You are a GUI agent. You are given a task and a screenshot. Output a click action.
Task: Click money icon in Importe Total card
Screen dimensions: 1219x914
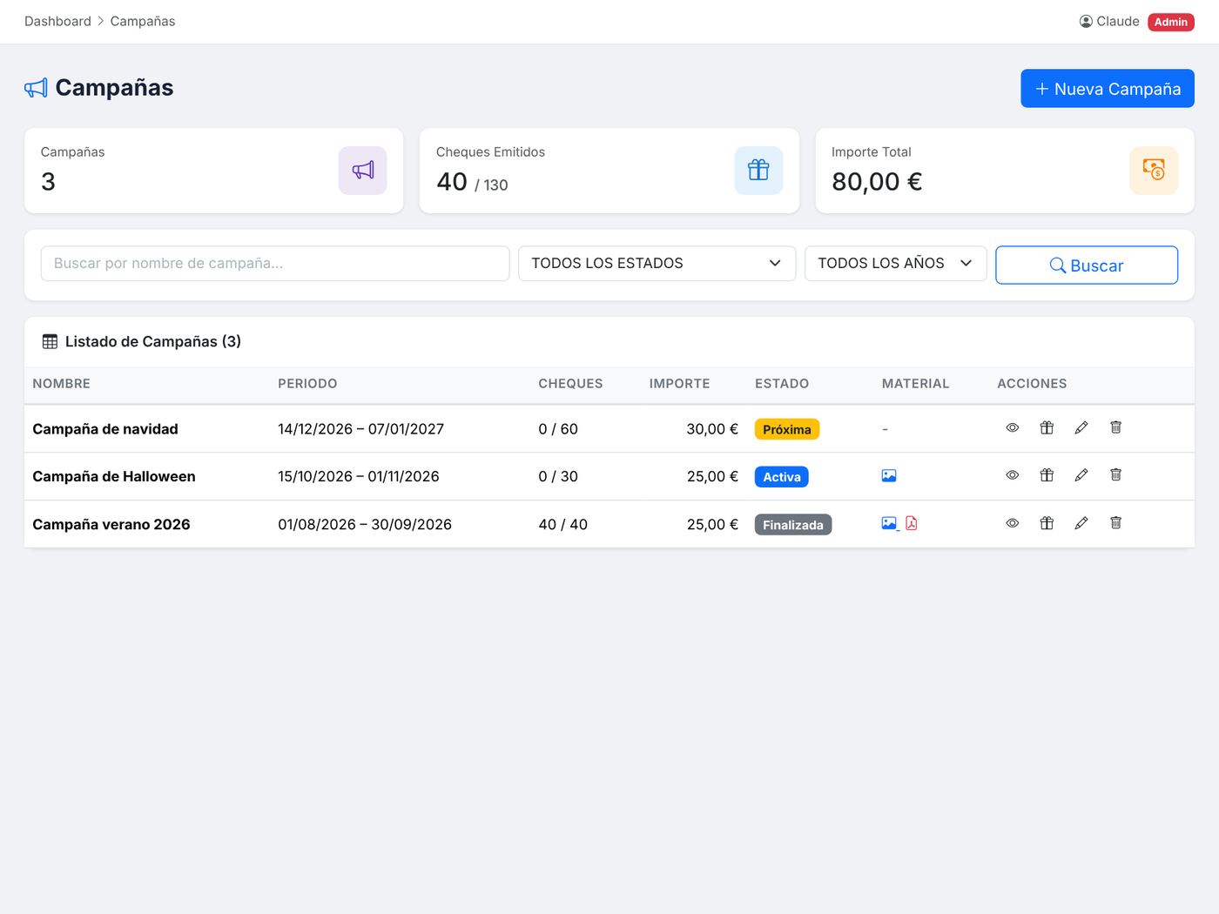coord(1154,171)
